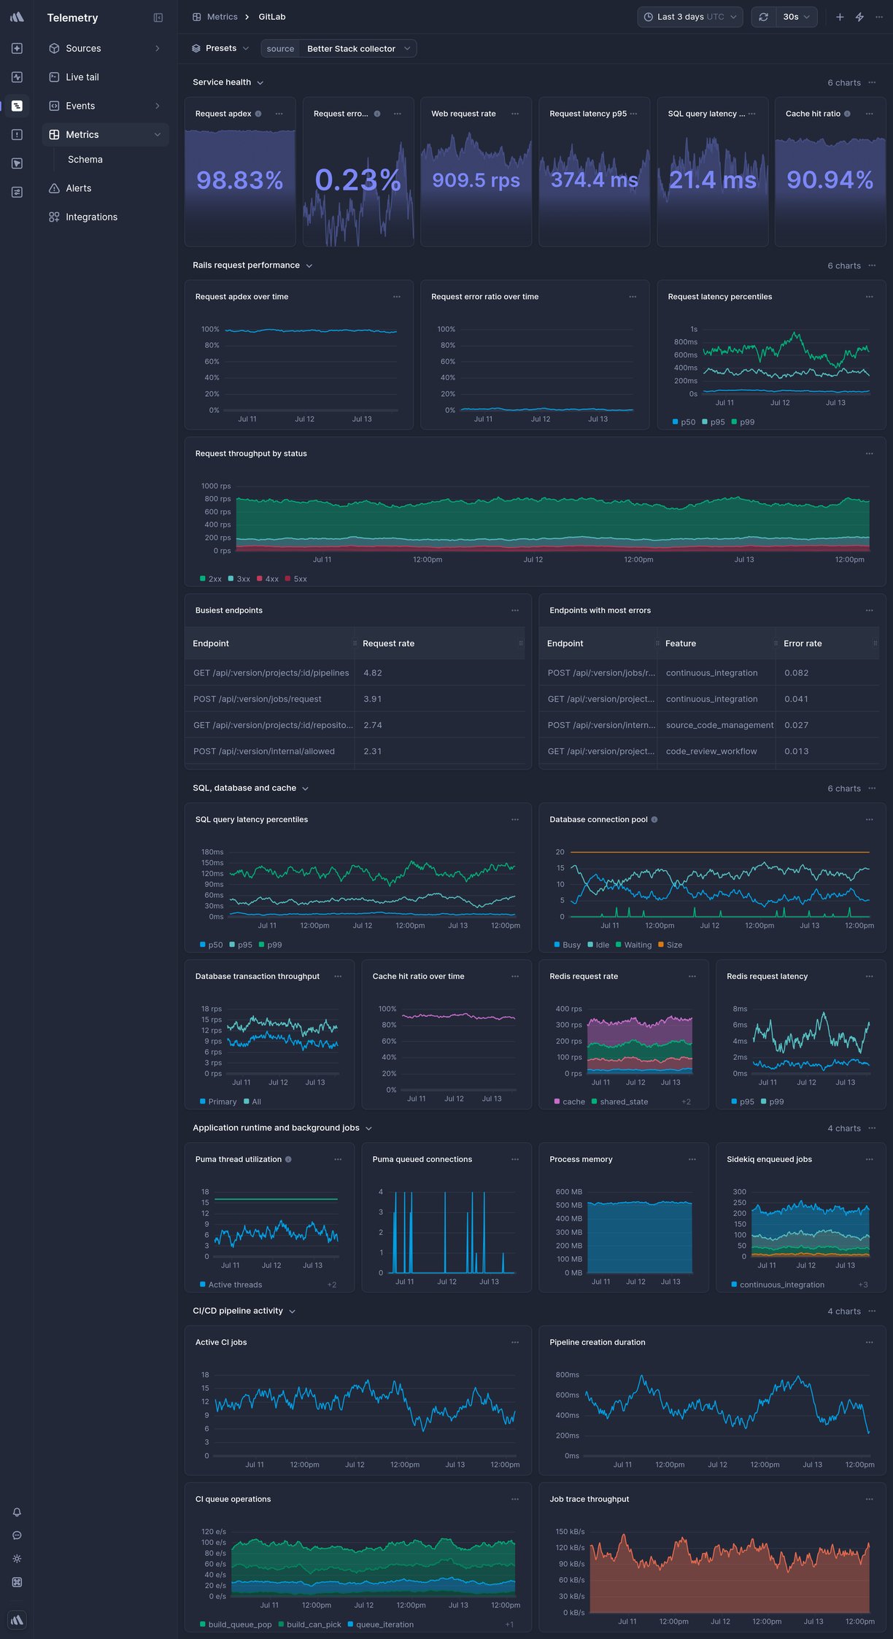The height and width of the screenshot is (1639, 893).
Task: Toggle the Busy series in connection pool legend
Action: [x=568, y=945]
